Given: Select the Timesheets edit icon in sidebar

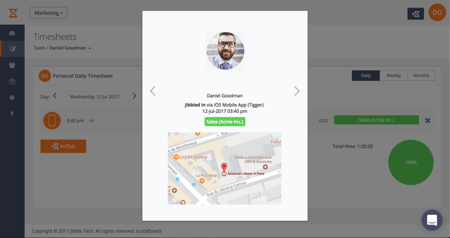Looking at the screenshot, I should [x=12, y=49].
